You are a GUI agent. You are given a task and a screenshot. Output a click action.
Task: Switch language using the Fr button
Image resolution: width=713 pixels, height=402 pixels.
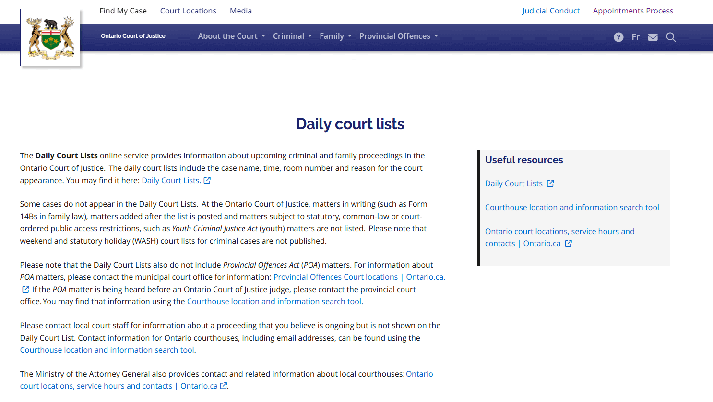click(636, 37)
